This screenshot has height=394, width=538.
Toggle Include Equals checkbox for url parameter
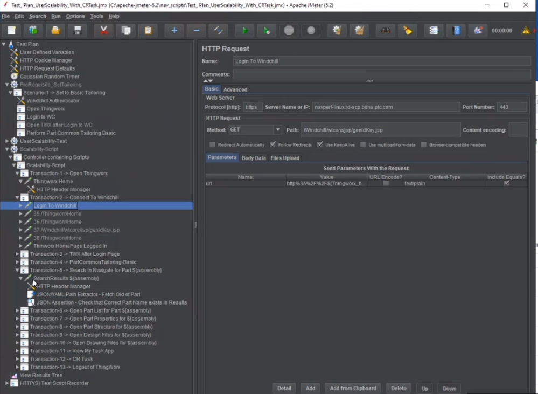[506, 183]
